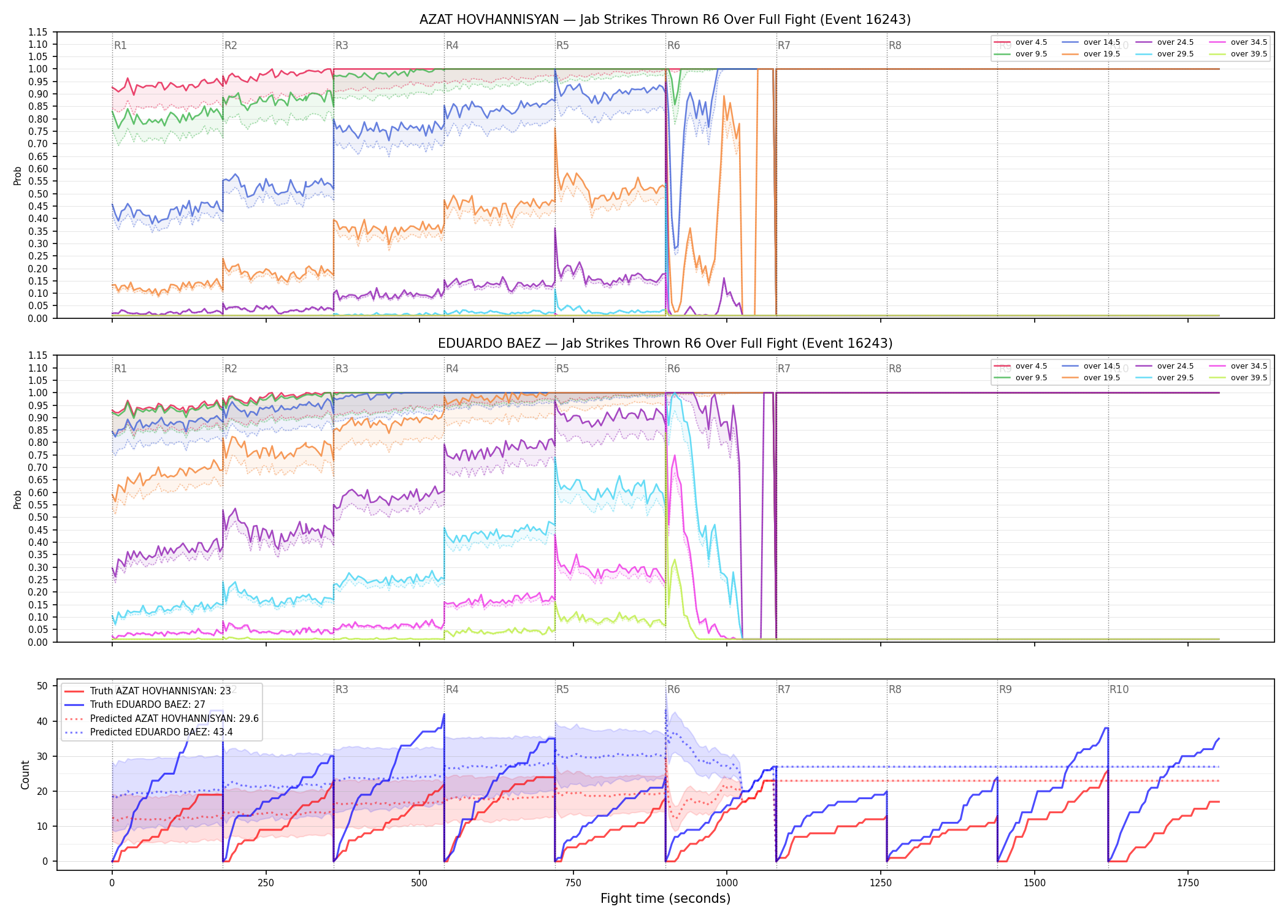Click the 1250 tick on the time axis
The height and width of the screenshot is (920, 1288).
tap(881, 883)
